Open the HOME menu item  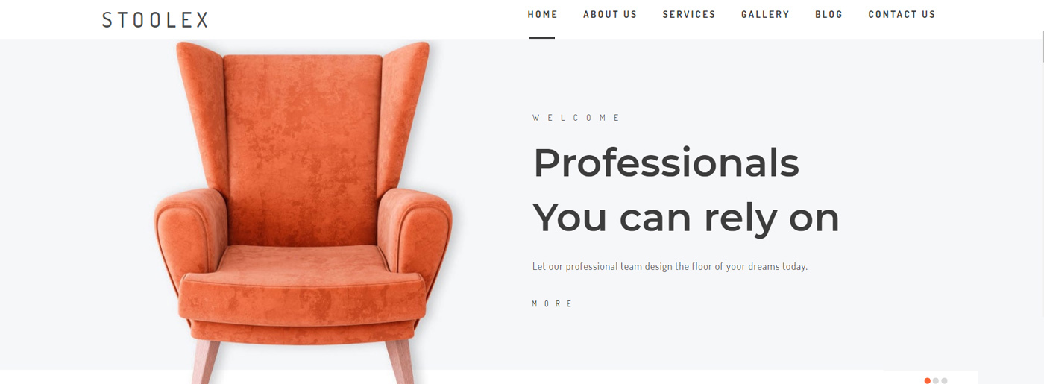542,14
